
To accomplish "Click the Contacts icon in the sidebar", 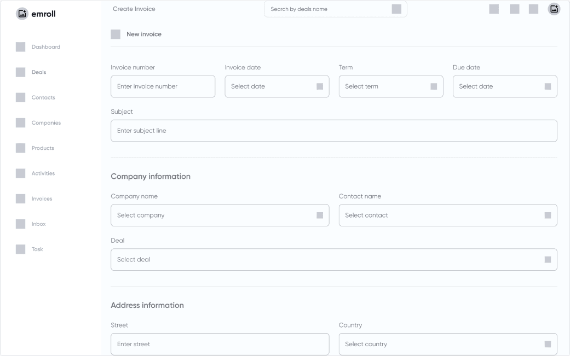I will click(21, 97).
